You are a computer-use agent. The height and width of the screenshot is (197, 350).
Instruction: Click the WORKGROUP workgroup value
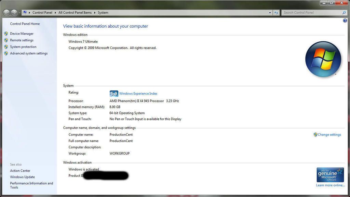point(119,154)
